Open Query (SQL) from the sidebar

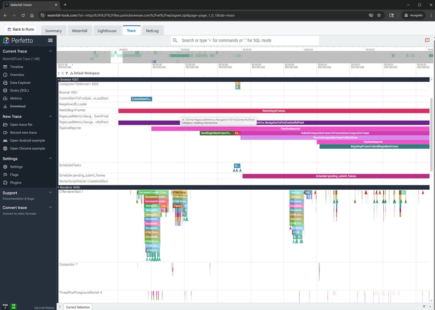click(x=19, y=90)
